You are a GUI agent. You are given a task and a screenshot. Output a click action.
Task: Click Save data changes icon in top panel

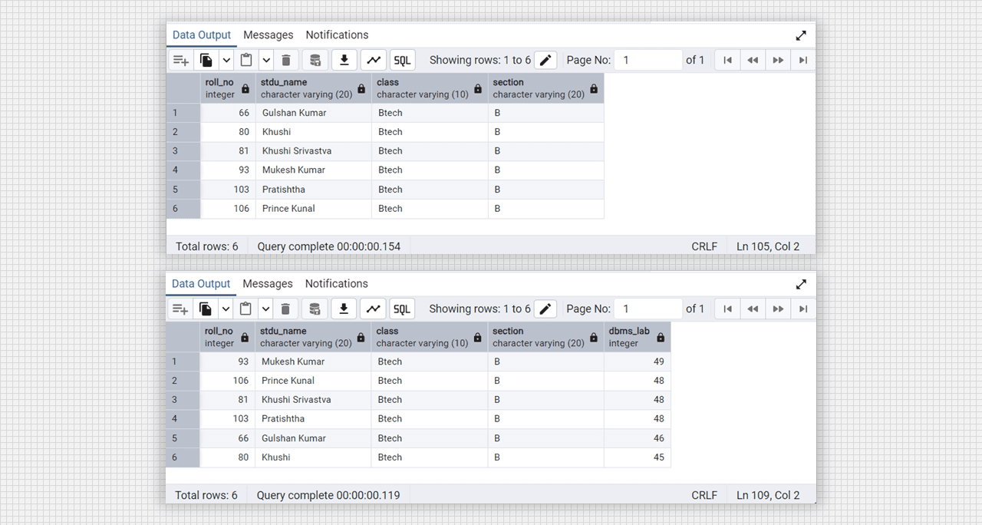pyautogui.click(x=315, y=60)
